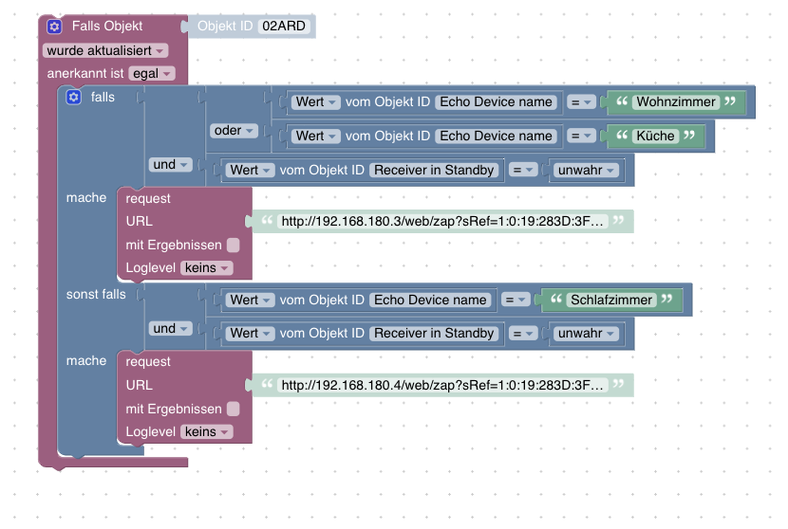Open the und dropdown in sonst falls

170,328
